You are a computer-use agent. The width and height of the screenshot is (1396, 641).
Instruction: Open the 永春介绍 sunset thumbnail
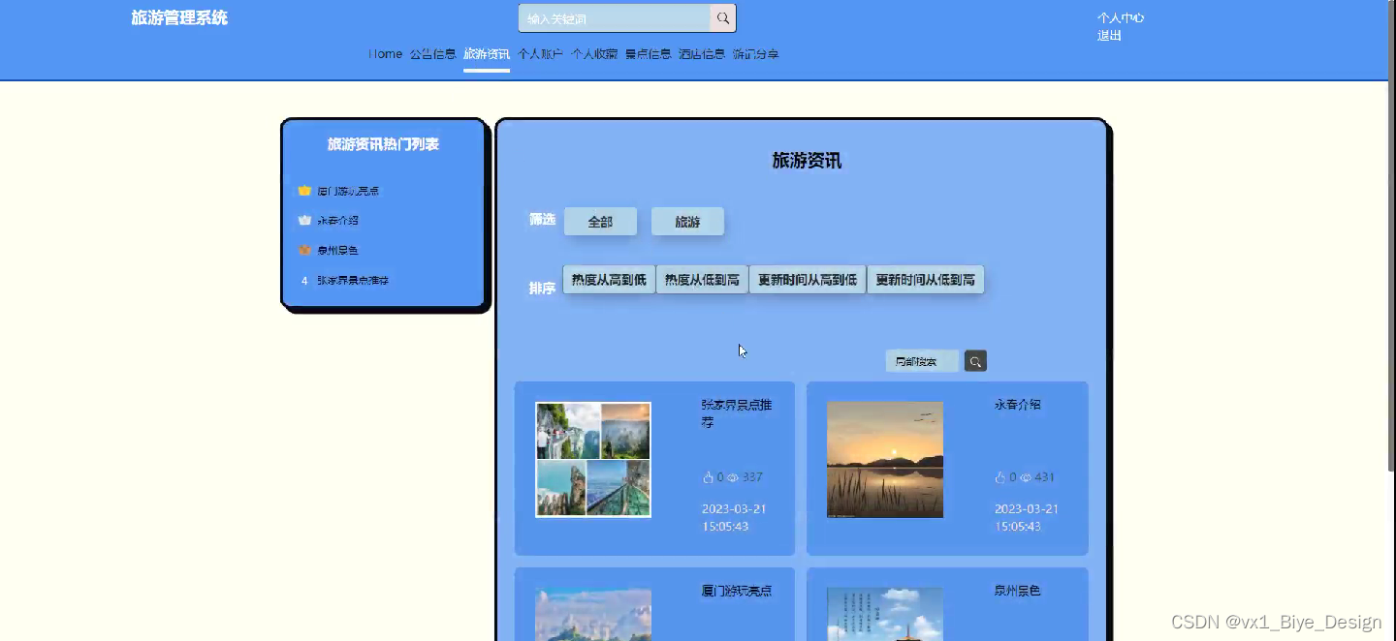click(x=885, y=460)
